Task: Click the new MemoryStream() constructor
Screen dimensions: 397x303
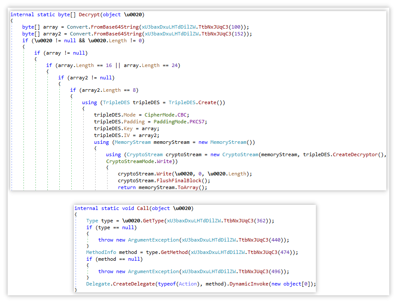Action: [225, 142]
